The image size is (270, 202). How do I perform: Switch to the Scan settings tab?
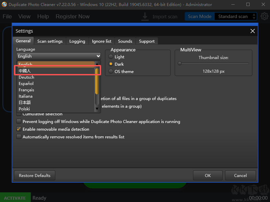click(x=50, y=41)
